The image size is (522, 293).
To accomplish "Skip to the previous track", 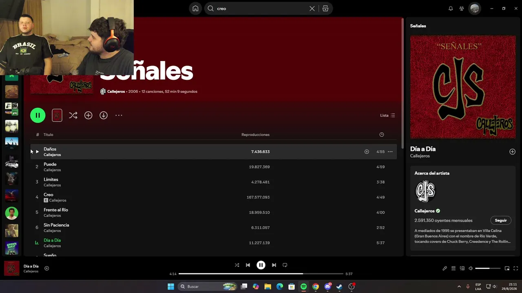I will pyautogui.click(x=248, y=265).
